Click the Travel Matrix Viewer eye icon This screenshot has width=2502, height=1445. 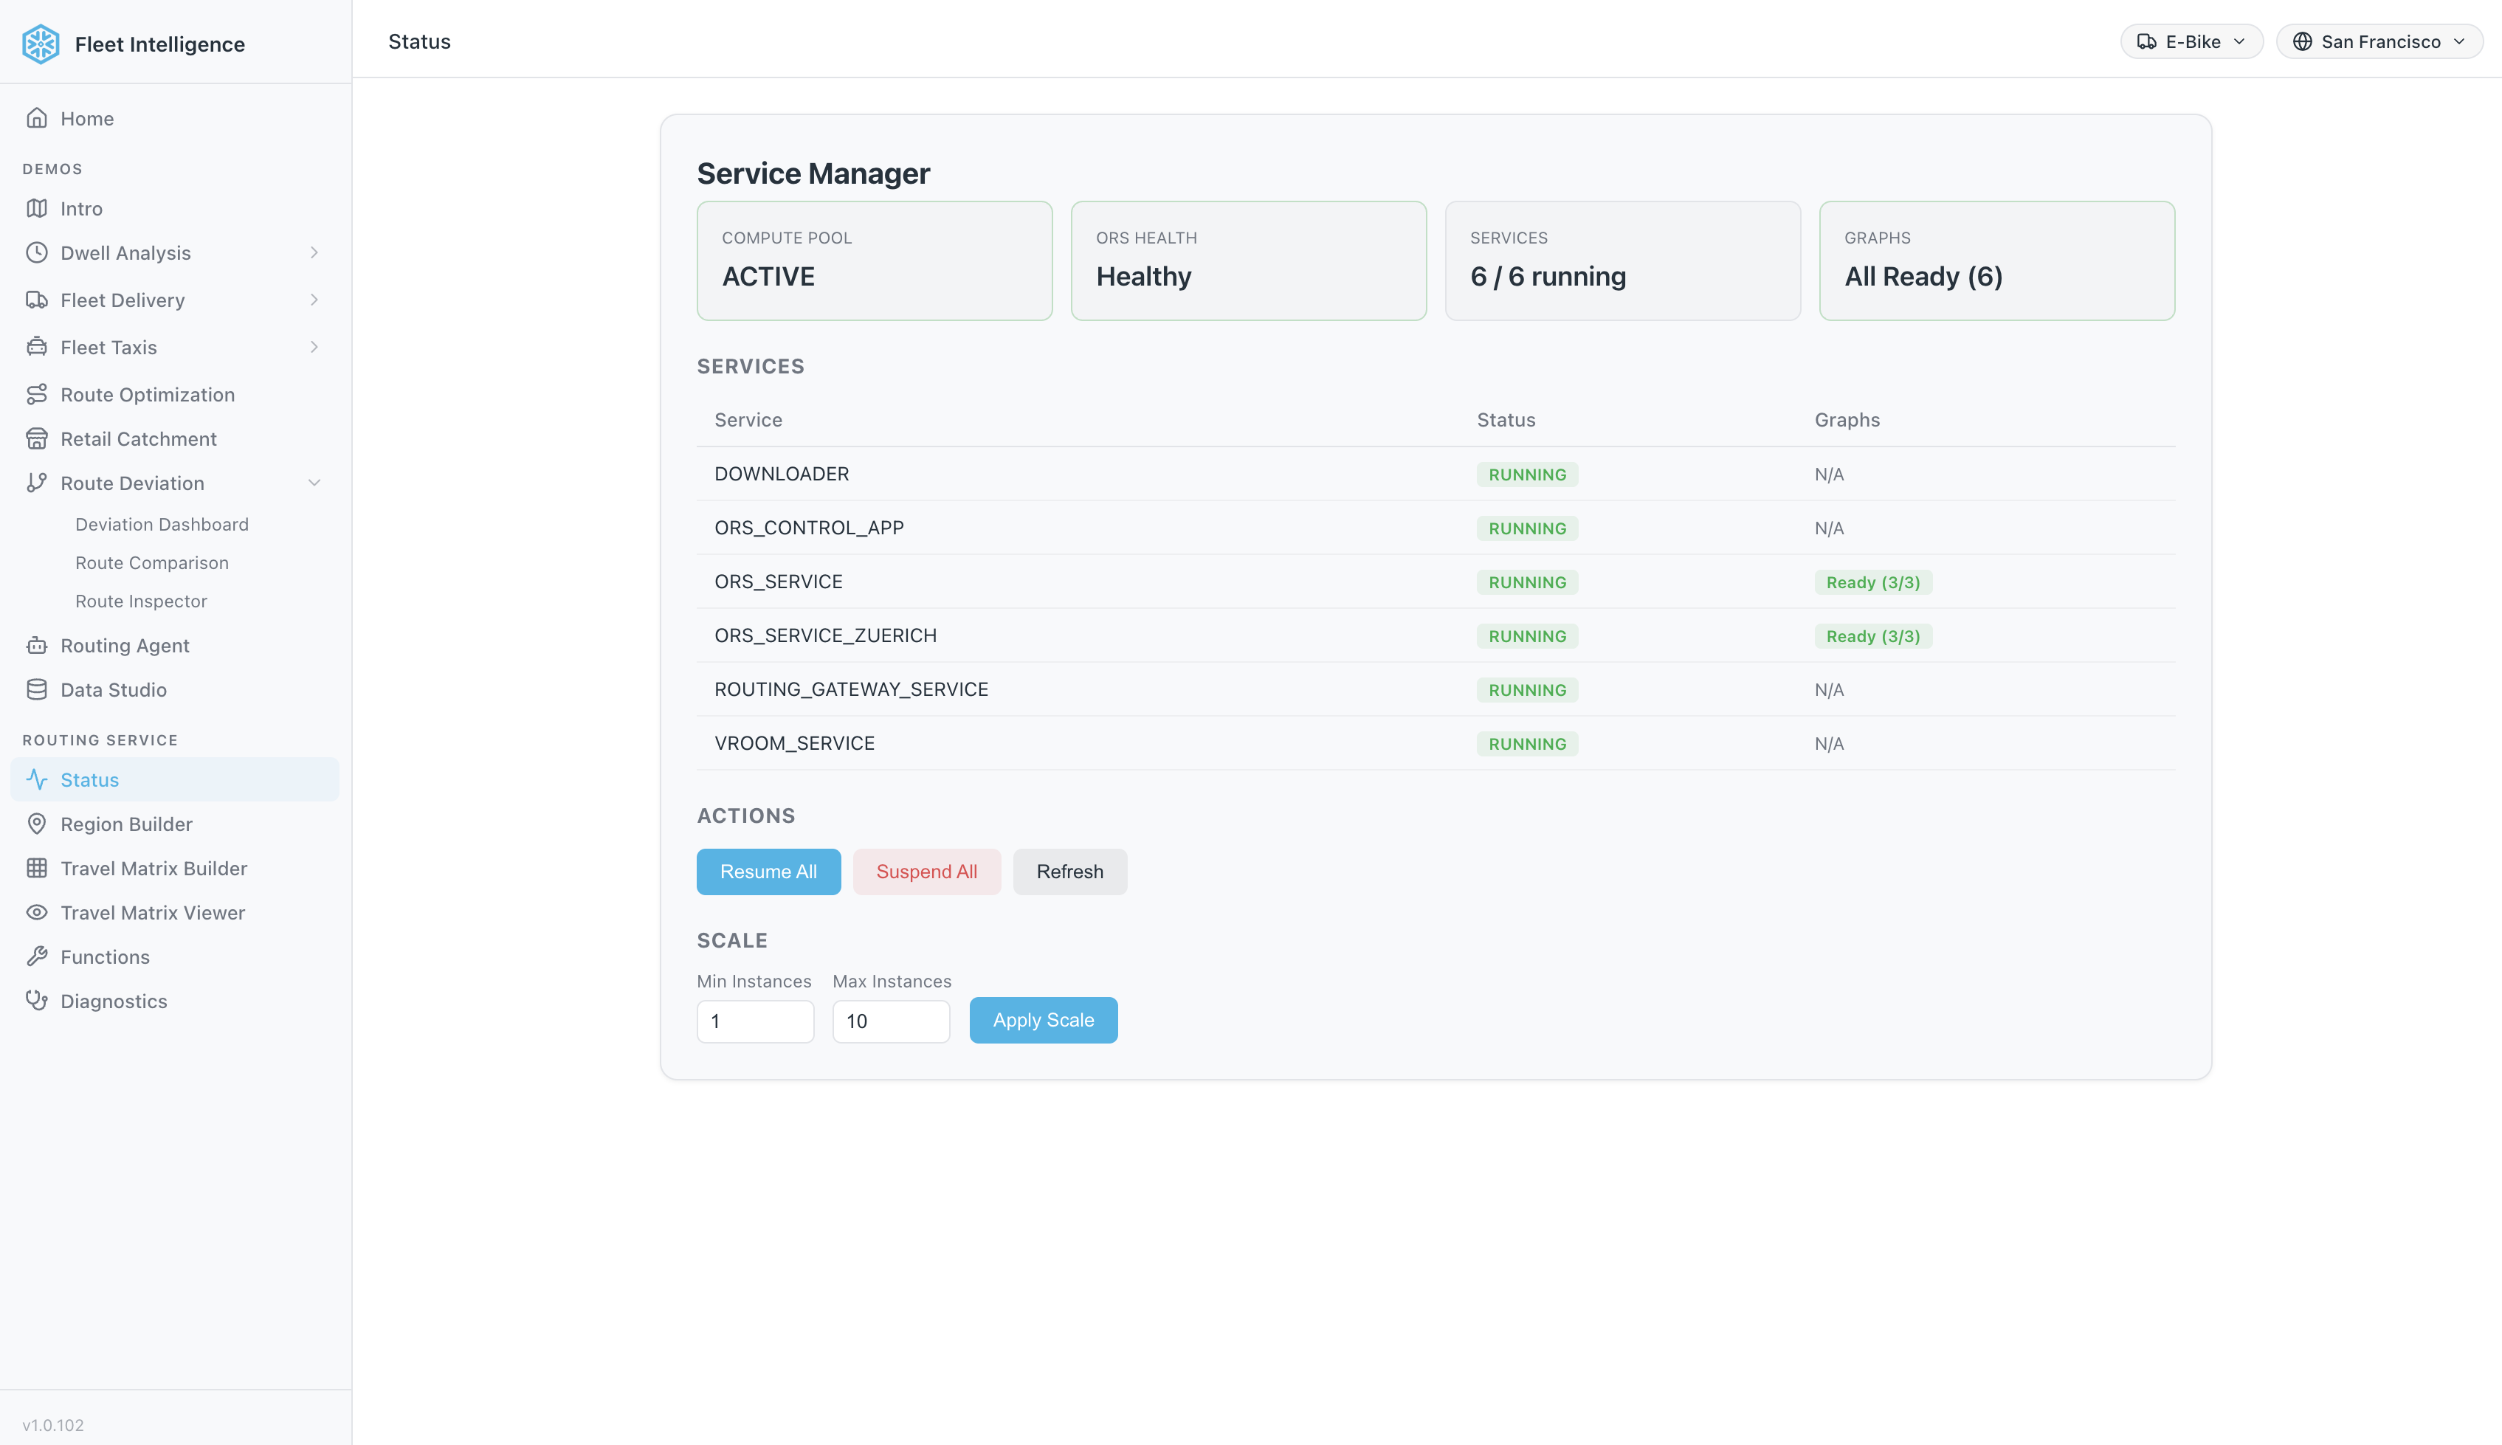point(37,912)
